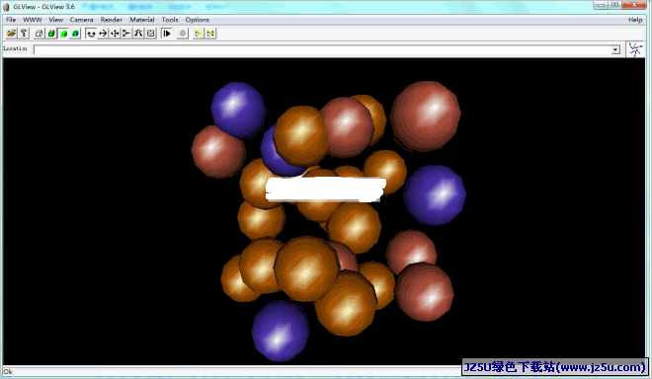This screenshot has height=379, width=652.
Task: Activate the rotate/examine navigation icon
Action: (x=90, y=34)
